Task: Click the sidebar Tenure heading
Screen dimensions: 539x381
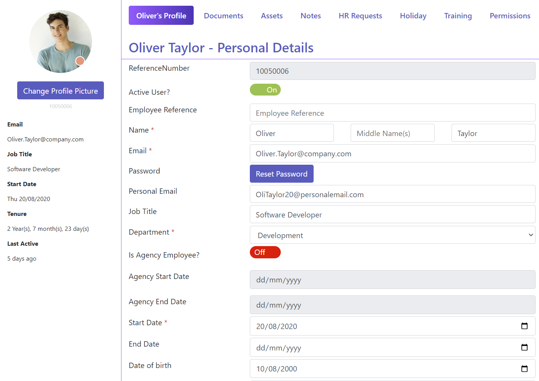Action: [x=17, y=214]
